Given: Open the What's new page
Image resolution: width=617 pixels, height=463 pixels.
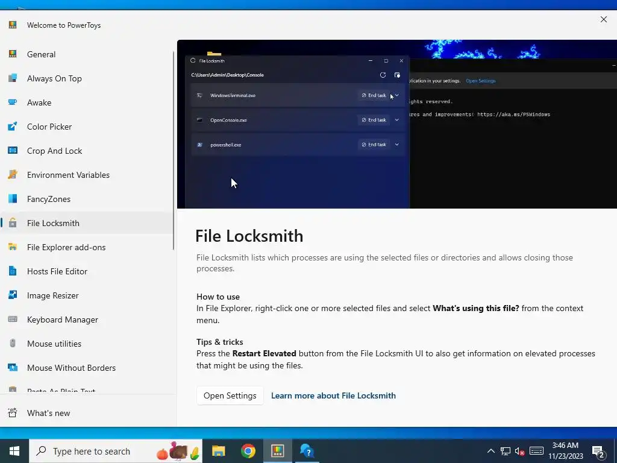Looking at the screenshot, I should (87, 412).
